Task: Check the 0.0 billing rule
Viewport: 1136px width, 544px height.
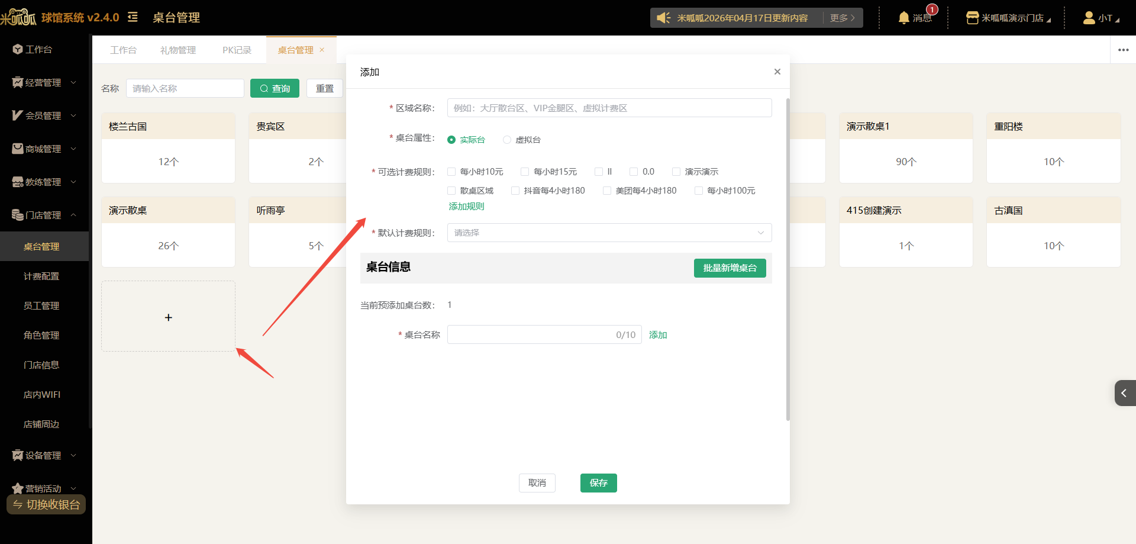Action: [x=634, y=172]
